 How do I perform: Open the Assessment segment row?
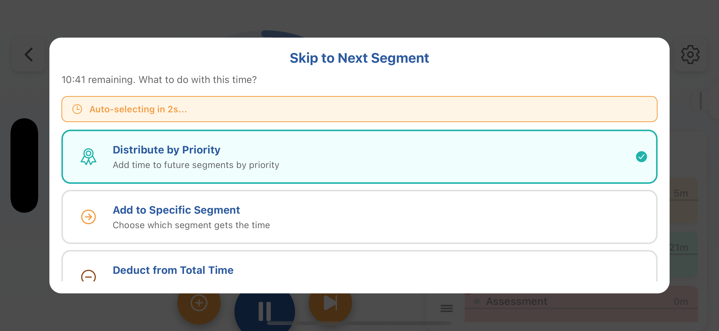point(581,302)
